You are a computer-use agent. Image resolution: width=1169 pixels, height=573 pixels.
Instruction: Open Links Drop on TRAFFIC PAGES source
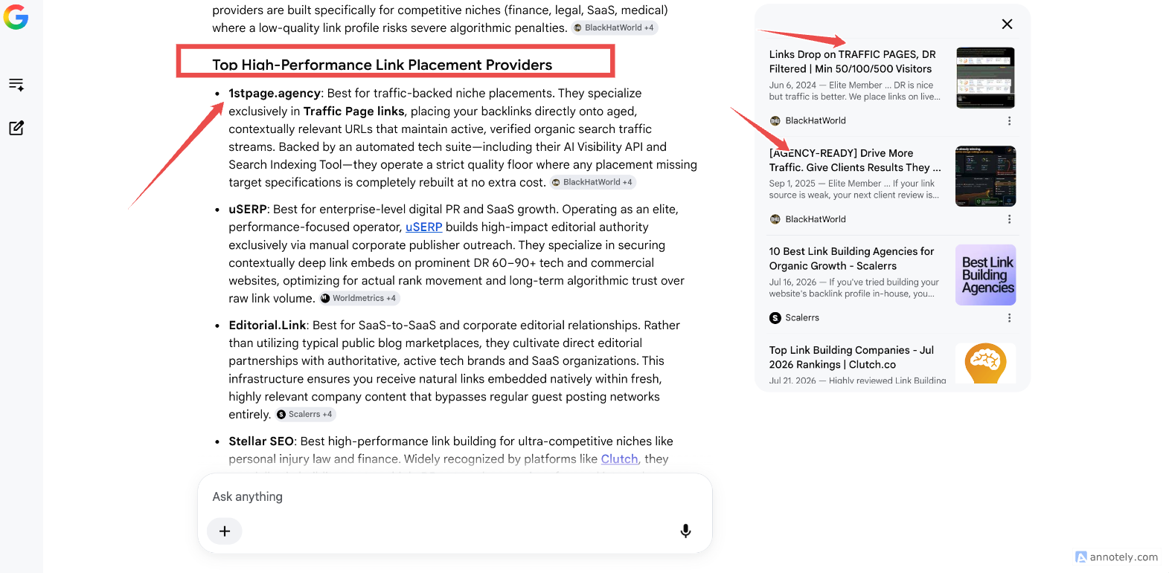tap(853, 62)
